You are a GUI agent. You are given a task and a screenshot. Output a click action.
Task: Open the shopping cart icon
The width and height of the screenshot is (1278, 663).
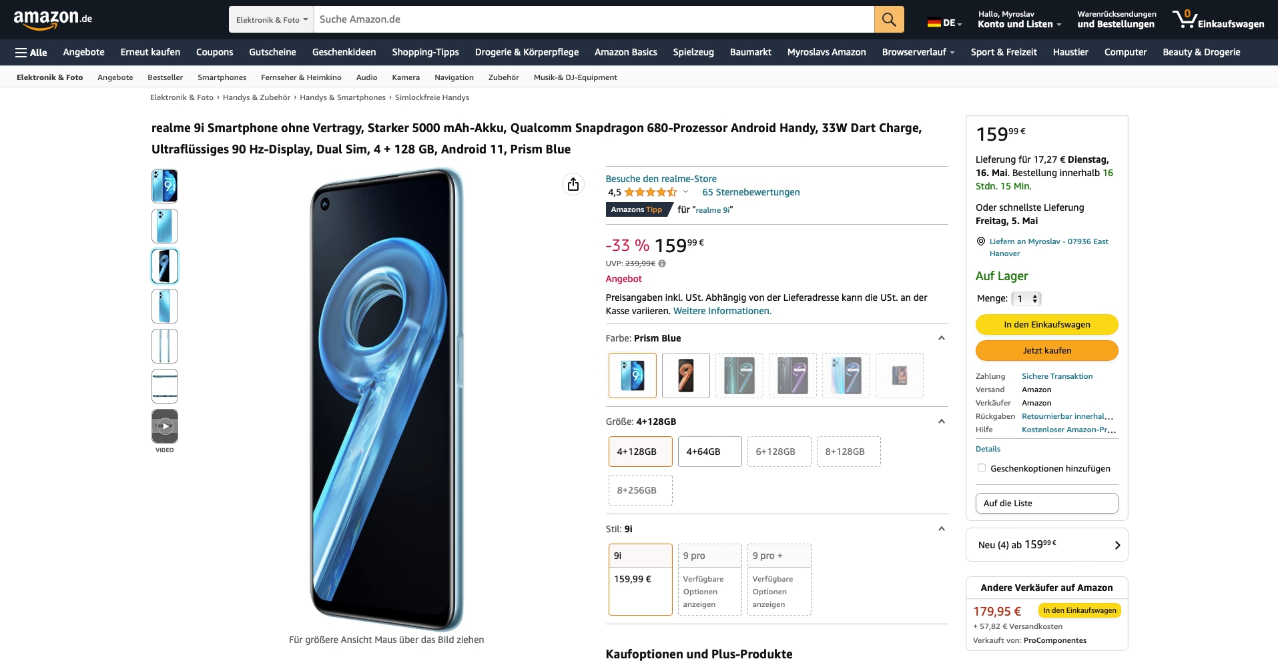[1185, 19]
